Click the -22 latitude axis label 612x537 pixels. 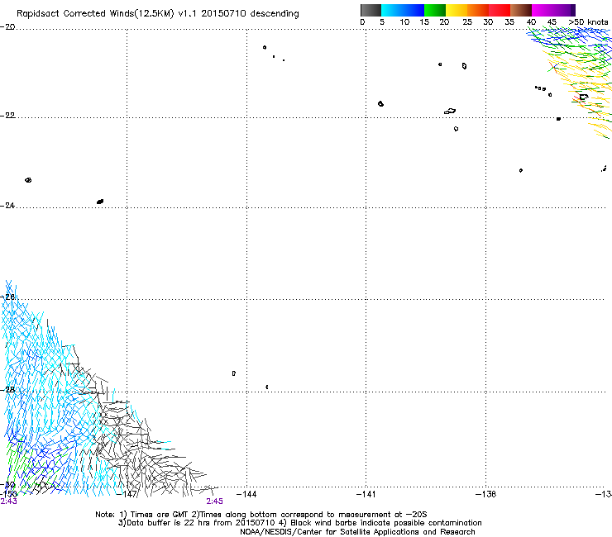[x=7, y=116]
